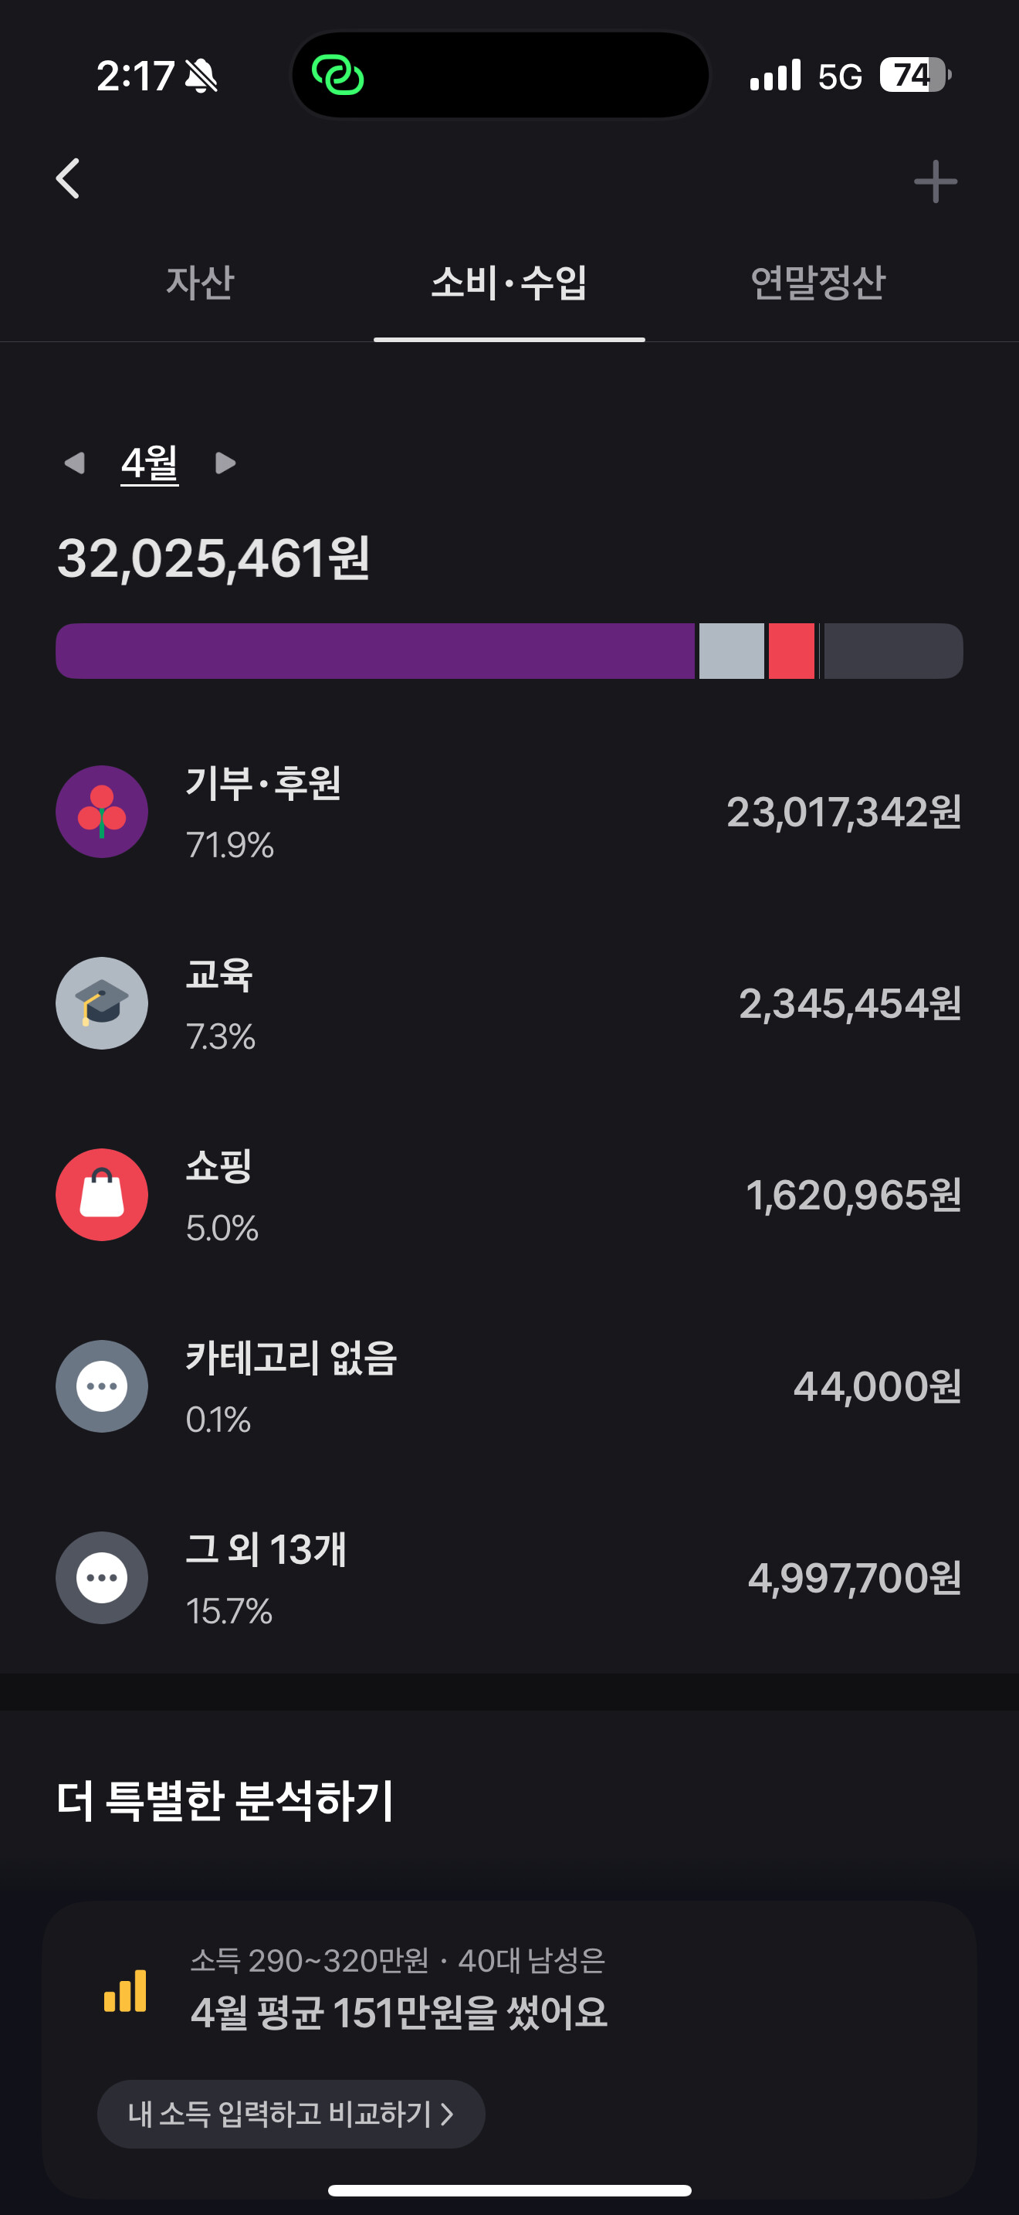
Task: Tap the green link icon in the dynamic island
Action: pos(337,75)
